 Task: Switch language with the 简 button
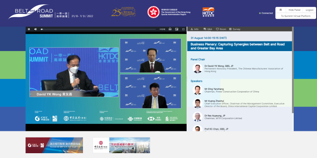281,10
